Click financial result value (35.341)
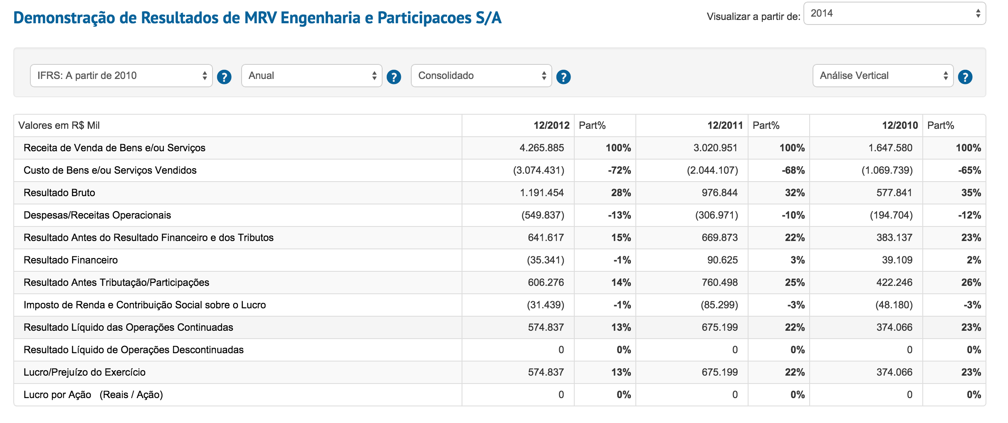The height and width of the screenshot is (423, 1008). (546, 260)
